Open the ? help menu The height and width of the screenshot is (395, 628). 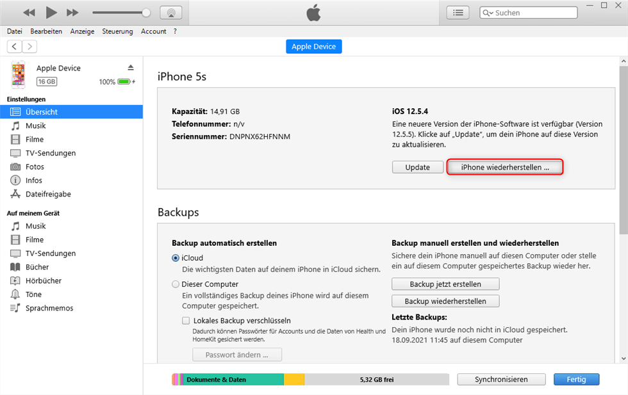tap(175, 31)
